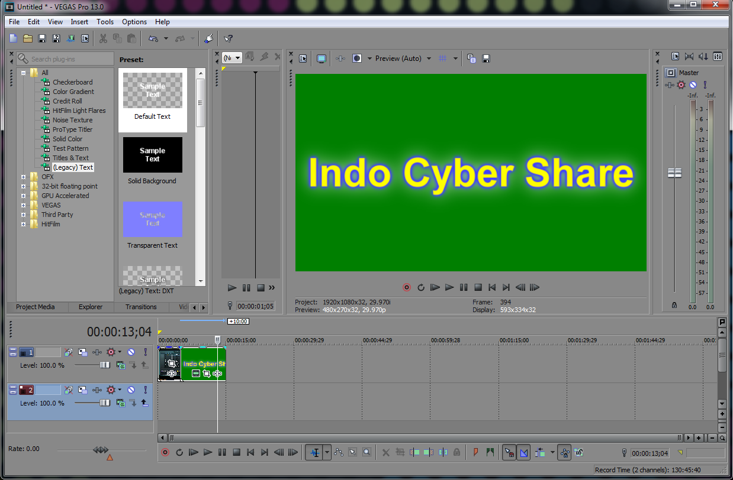Click the Record button below the preview

[407, 287]
